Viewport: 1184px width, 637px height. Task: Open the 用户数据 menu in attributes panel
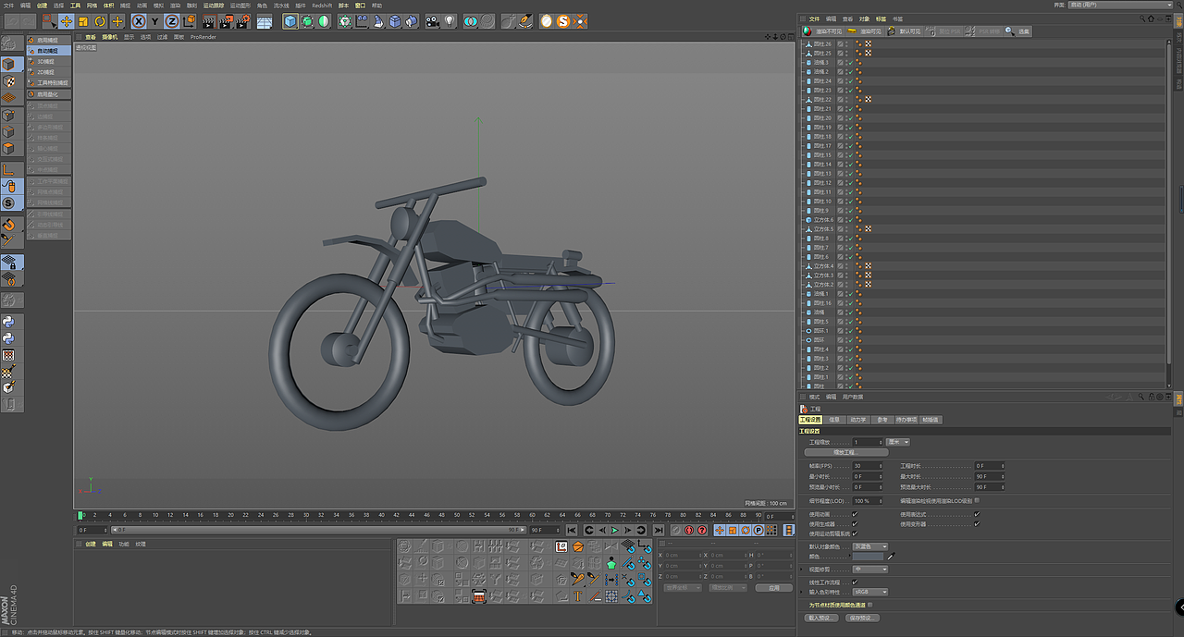(852, 397)
